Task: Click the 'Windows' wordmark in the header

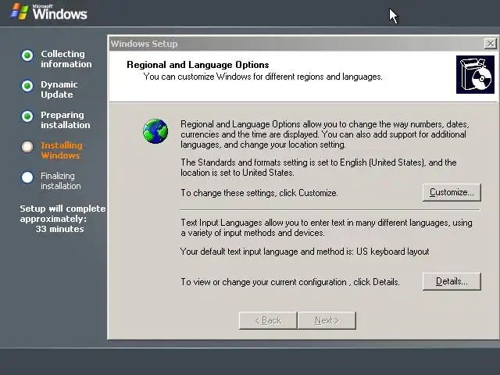Action: click(59, 14)
